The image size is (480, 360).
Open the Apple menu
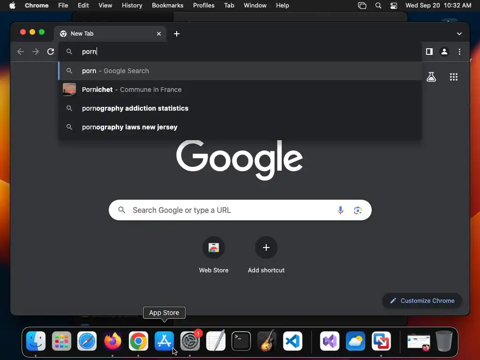click(12, 6)
